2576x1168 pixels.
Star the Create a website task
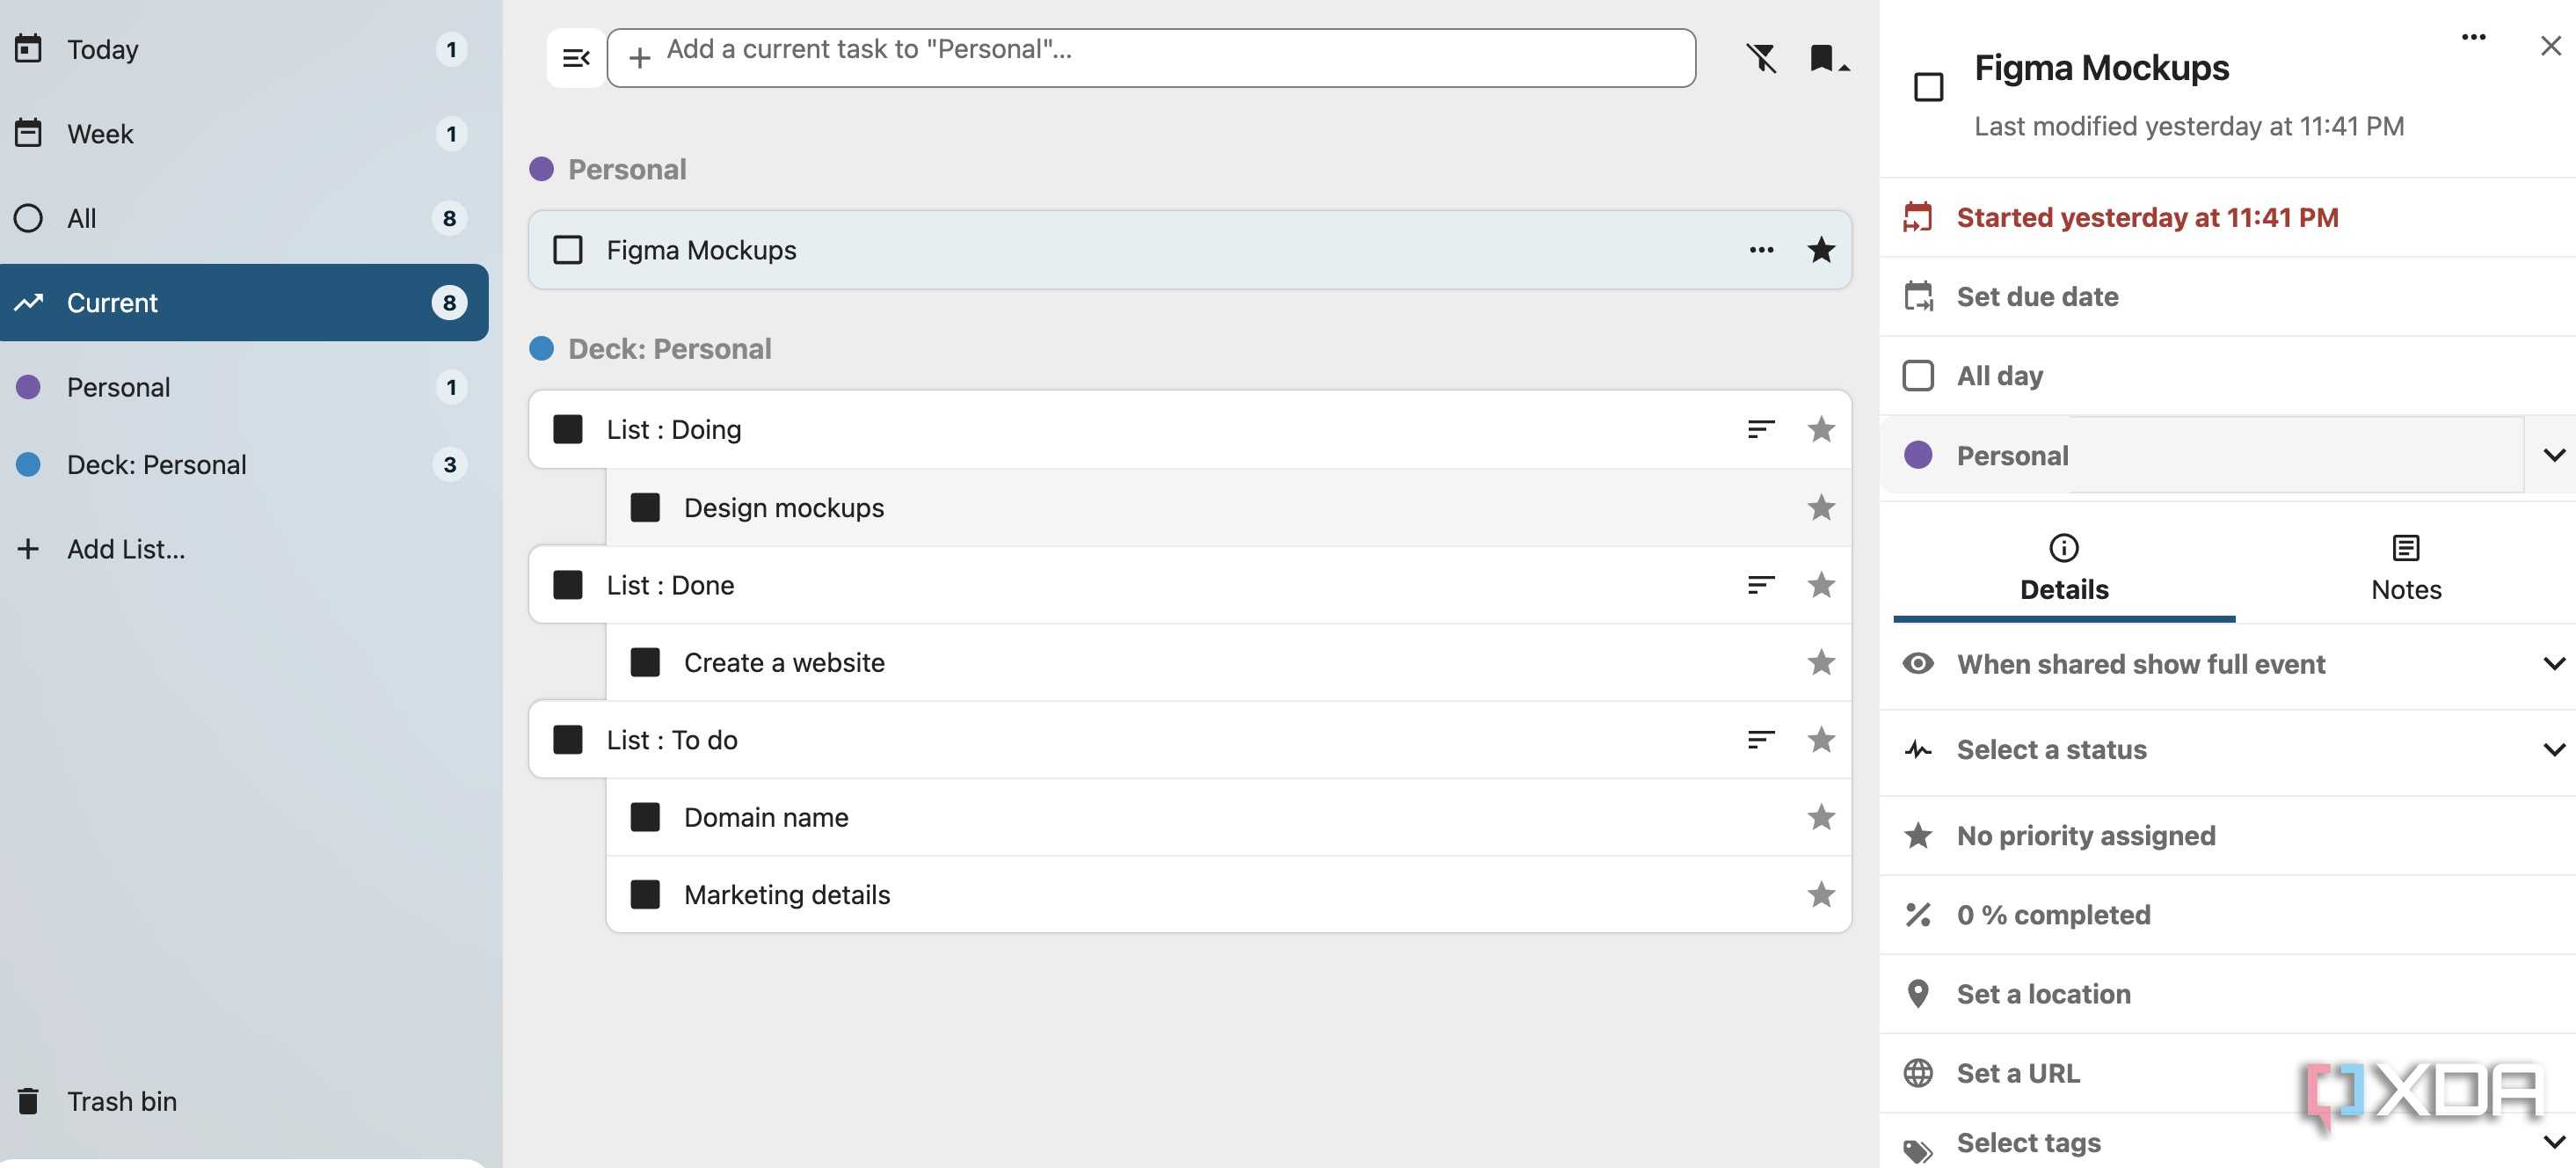click(x=1821, y=662)
